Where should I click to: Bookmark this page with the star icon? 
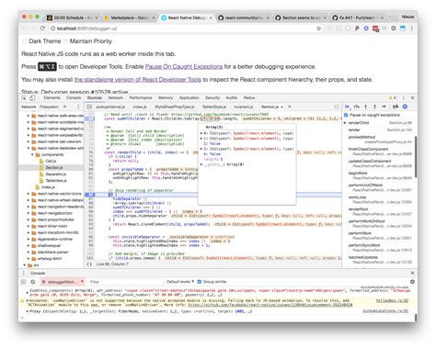coord(319,28)
